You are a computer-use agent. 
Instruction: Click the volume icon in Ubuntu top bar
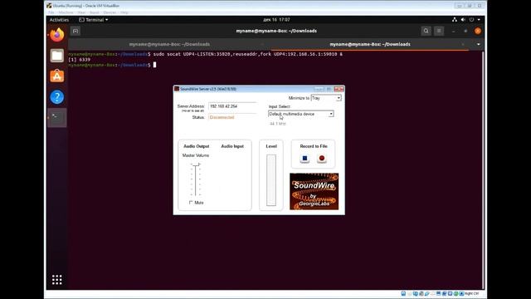coord(463,20)
